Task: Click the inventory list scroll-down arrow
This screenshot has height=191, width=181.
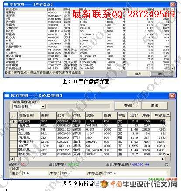Action: pyautogui.click(x=173, y=68)
